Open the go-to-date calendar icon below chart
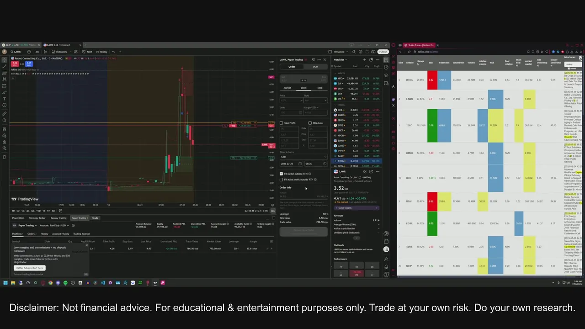 pos(59,211)
